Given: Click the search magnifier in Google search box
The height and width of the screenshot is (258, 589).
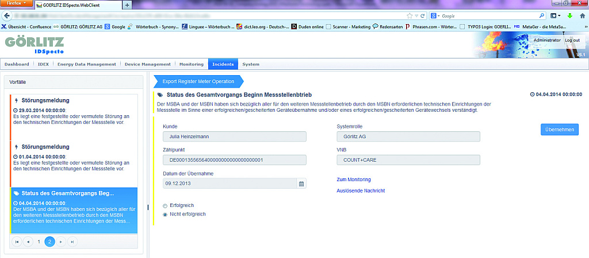Looking at the screenshot, I should pyautogui.click(x=541, y=16).
